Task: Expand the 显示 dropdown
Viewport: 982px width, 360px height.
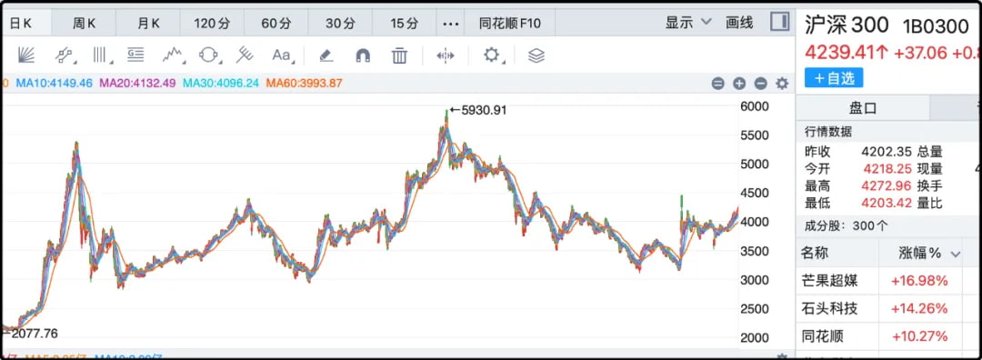Action: [688, 23]
